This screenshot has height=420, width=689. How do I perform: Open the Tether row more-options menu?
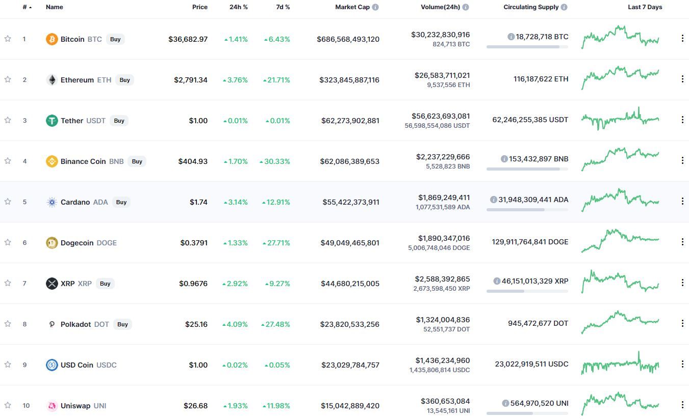682,120
